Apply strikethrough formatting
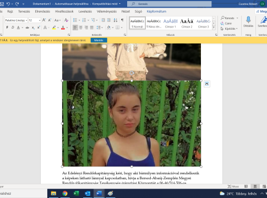Viewport: 267px width, 198px height. [x=28, y=28]
